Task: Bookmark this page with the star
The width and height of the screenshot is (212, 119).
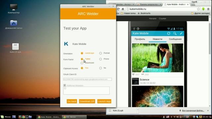Action: (198, 9)
